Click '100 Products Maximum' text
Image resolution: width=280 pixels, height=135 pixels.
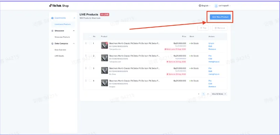click(90, 18)
